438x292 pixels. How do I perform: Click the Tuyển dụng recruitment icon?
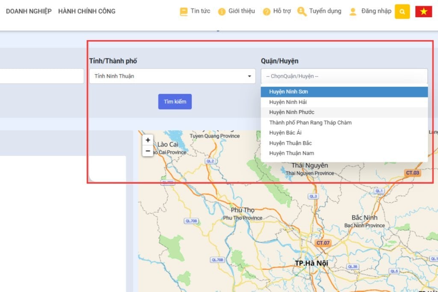[302, 12]
